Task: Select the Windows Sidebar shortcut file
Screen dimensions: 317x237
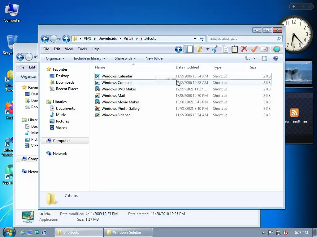Action: [x=183, y=115]
